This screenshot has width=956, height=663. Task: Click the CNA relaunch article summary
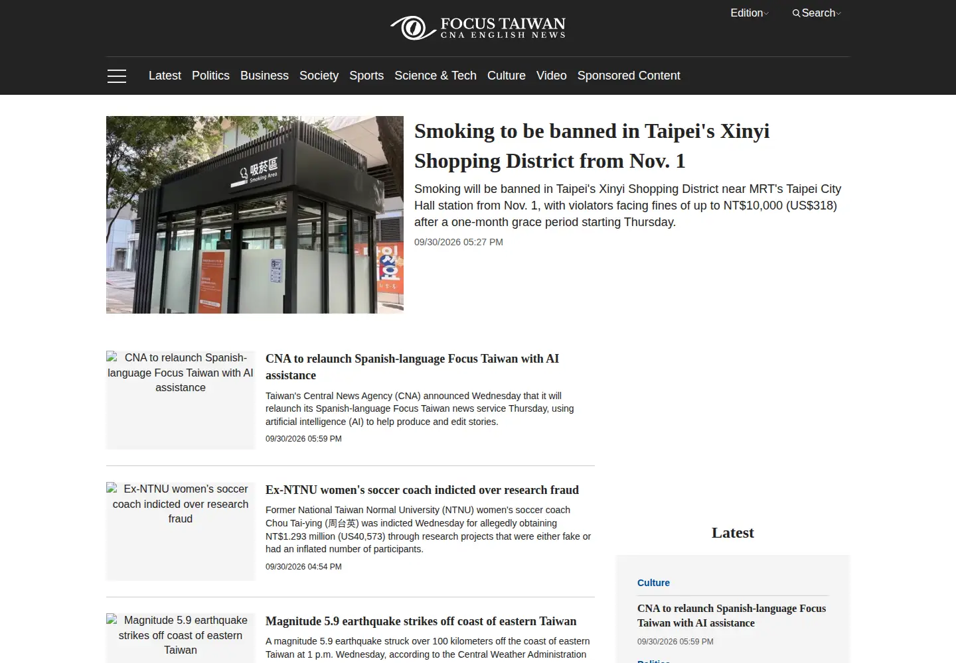(x=420, y=408)
